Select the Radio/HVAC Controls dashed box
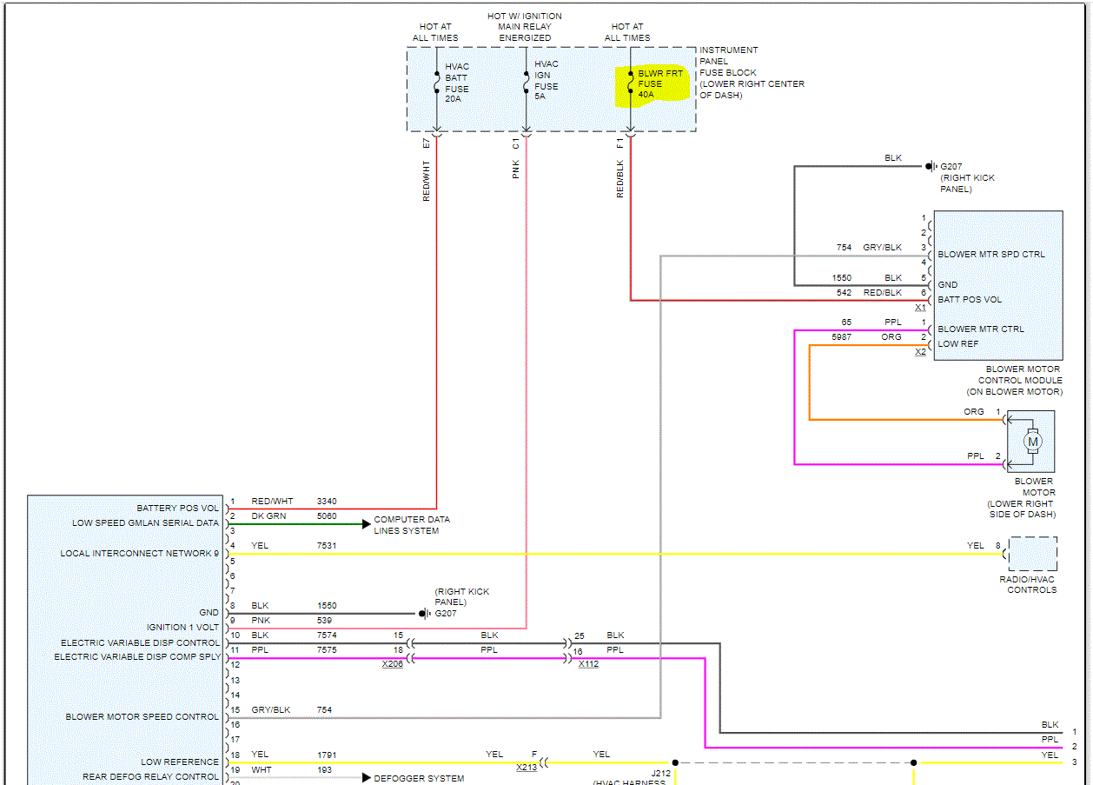 pyautogui.click(x=1032, y=554)
